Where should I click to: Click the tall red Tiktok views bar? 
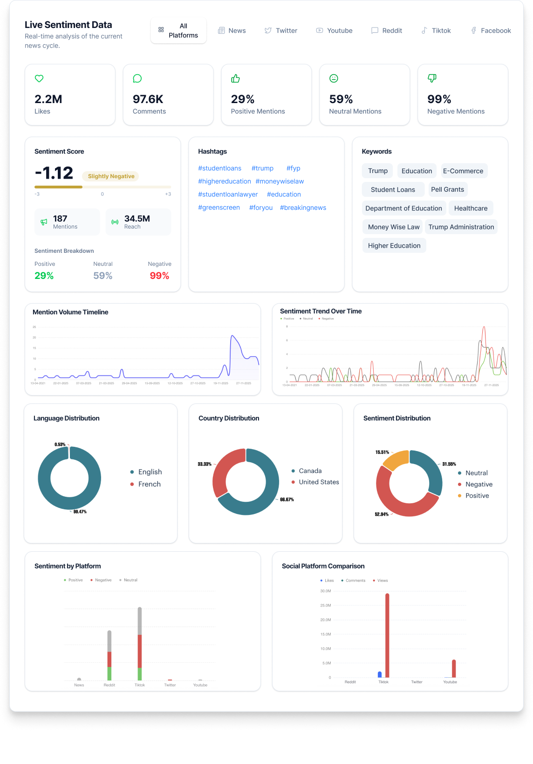tap(387, 634)
